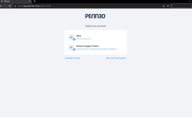The image size is (192, 118).
Task: Click the share page icon
Action: (x=164, y=6)
